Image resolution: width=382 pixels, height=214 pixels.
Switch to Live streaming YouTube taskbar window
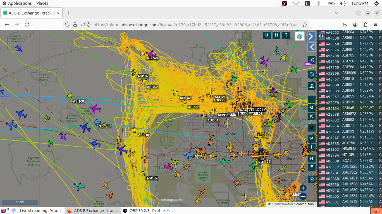click(37, 211)
